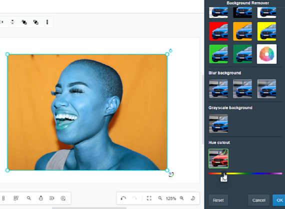This screenshot has height=209, width=285.
Task: Confirm with the OK button
Action: (x=279, y=201)
